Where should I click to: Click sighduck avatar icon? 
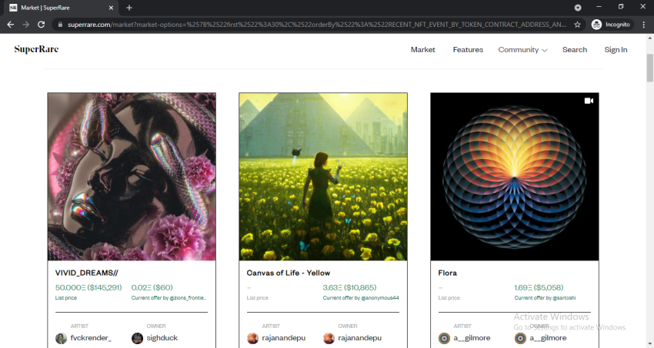tap(137, 338)
